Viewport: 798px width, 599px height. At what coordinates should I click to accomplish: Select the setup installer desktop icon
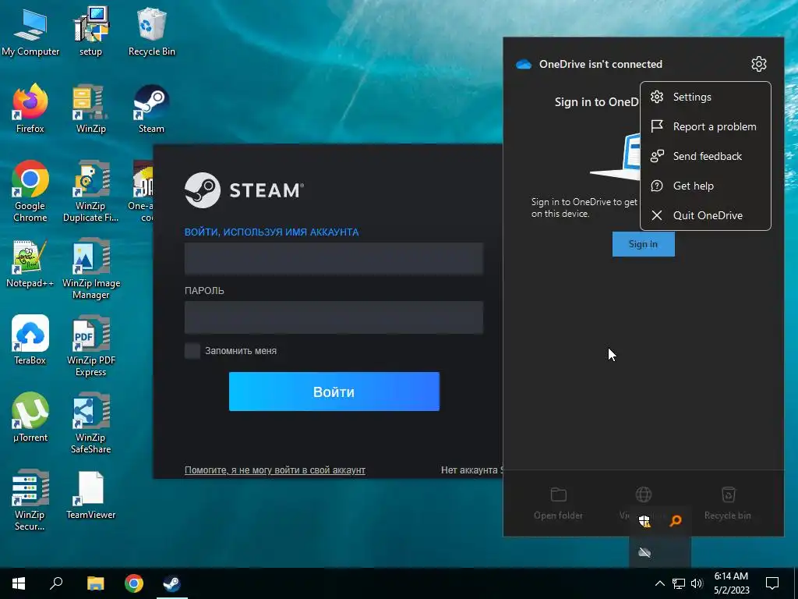point(90,31)
